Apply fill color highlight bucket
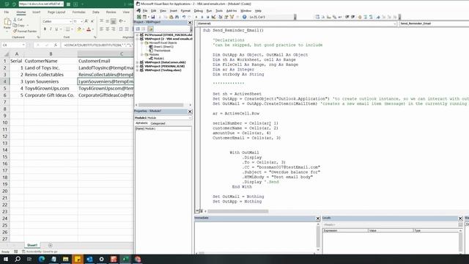 click(x=79, y=29)
